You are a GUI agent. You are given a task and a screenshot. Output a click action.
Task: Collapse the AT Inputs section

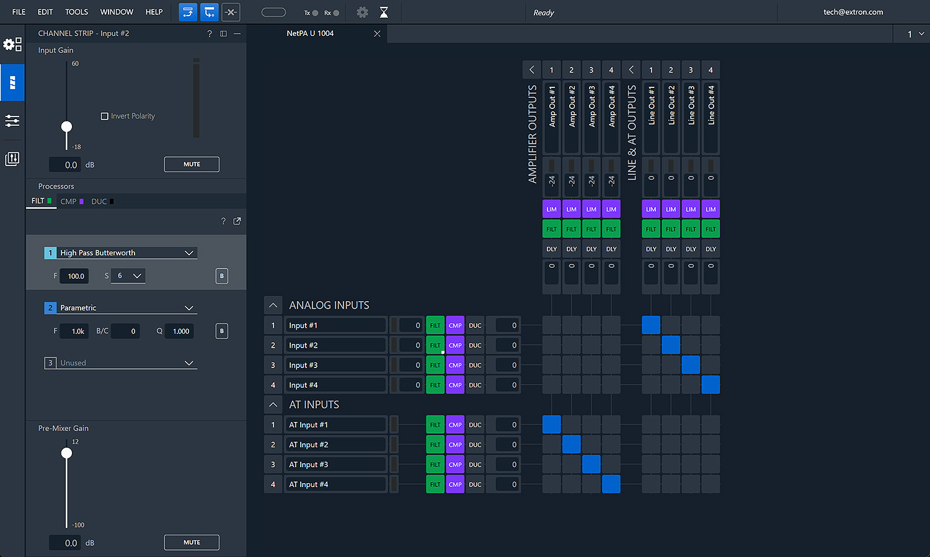click(x=273, y=405)
